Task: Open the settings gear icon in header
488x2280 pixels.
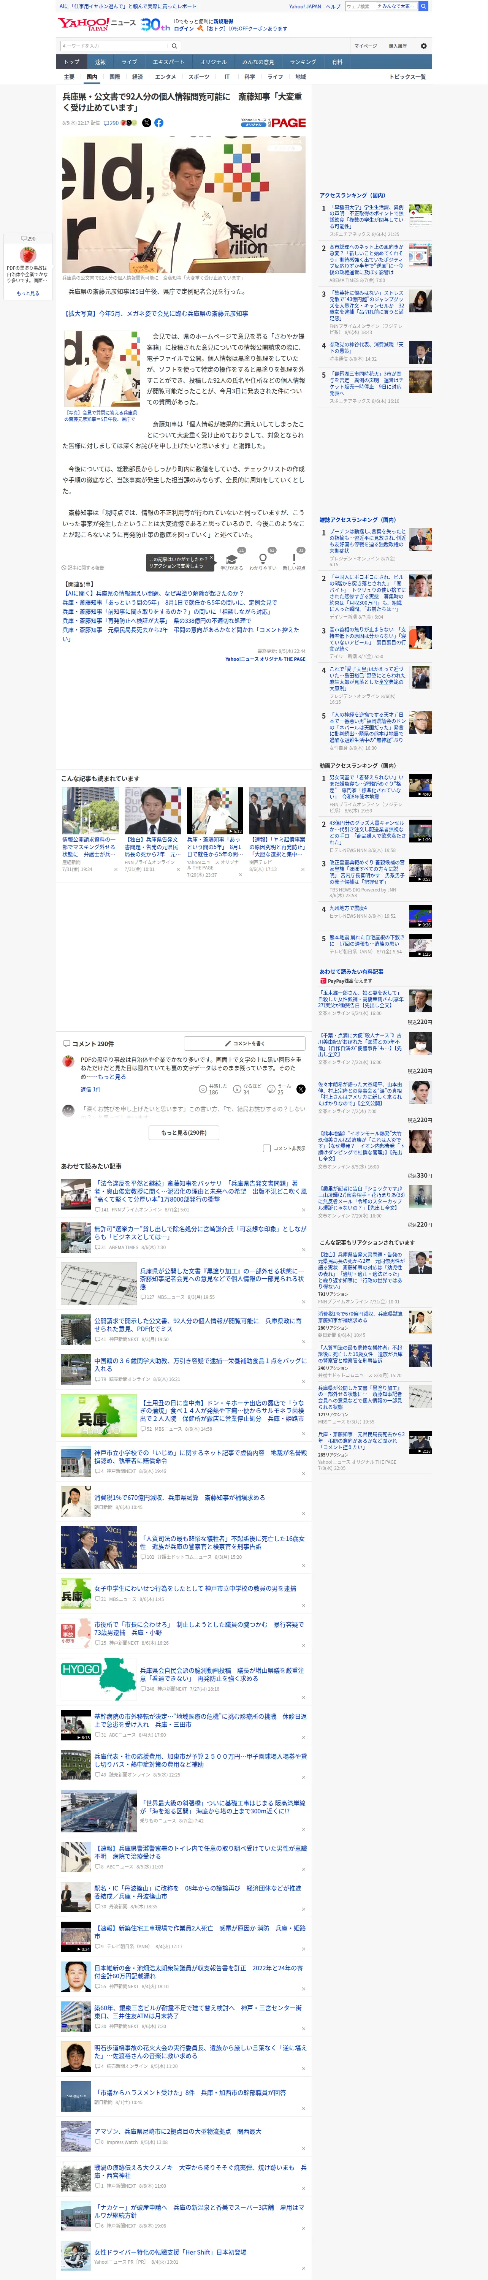Action: tap(423, 46)
